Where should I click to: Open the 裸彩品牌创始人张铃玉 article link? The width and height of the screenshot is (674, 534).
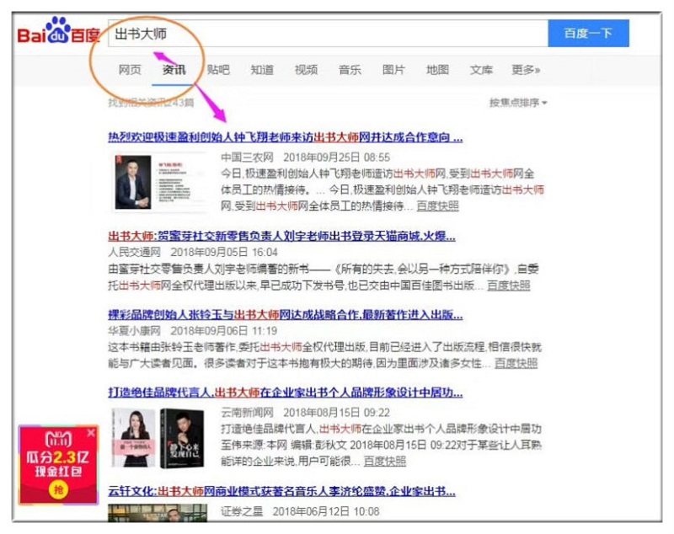point(285,314)
